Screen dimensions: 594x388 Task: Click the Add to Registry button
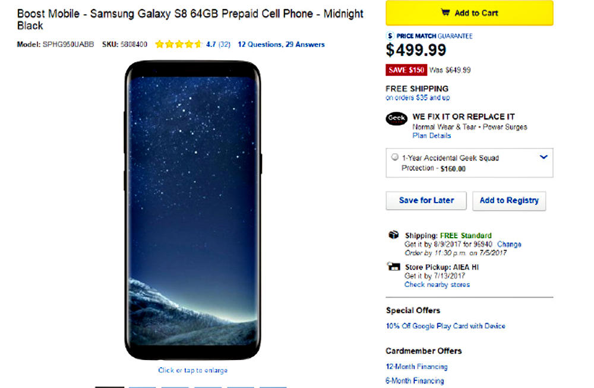pyautogui.click(x=509, y=201)
